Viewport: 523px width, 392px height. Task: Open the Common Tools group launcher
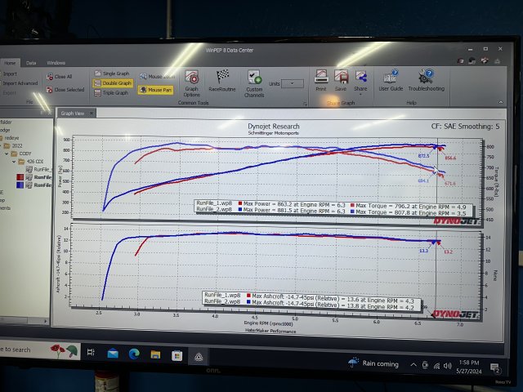point(305,104)
